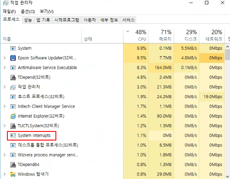Click the 19.0Mbps network value
Screen dimensions: 230x179
point(213,97)
